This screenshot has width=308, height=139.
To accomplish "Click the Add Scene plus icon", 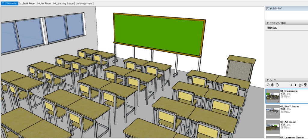I will point(273,85).
